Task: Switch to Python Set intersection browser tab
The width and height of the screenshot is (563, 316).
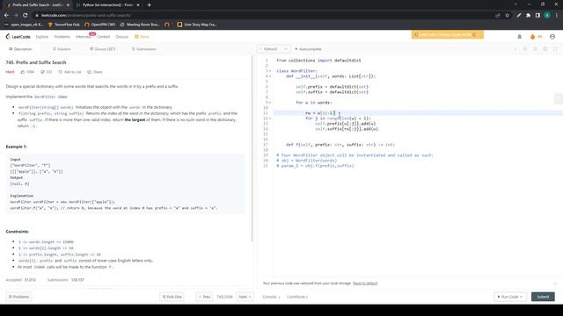Action: click(x=106, y=5)
